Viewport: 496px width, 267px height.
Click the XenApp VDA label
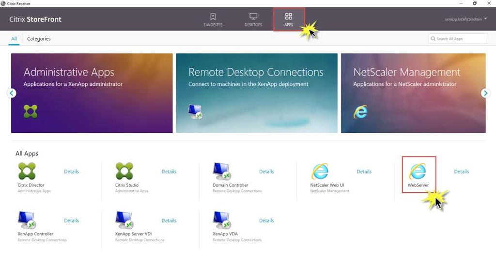pos(225,234)
